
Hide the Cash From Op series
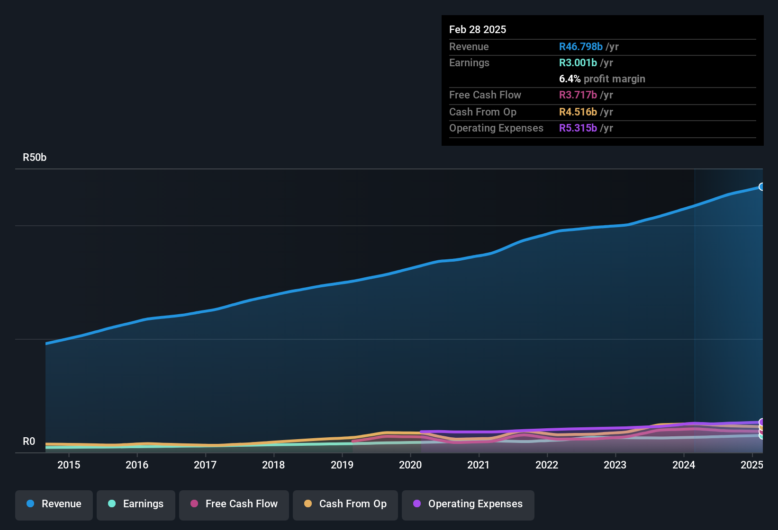click(x=345, y=504)
